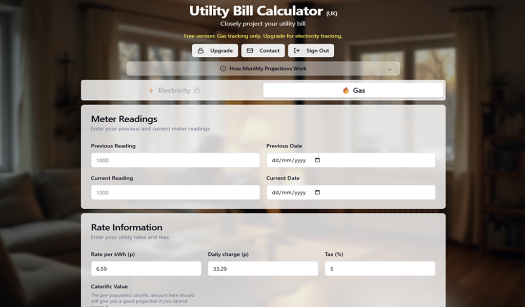This screenshot has width=525, height=307.
Task: Select the Tax percentage input showing 5
Action: [380, 268]
